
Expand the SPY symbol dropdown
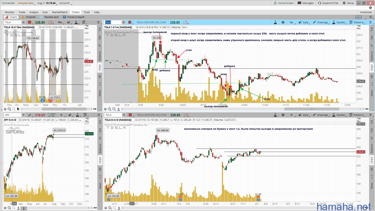pos(23,115)
